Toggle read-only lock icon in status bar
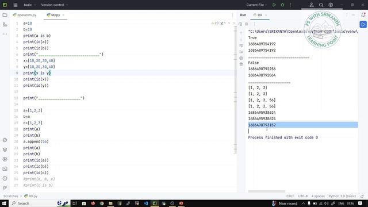Viewport: 368px width, 207px height. [x=362, y=196]
